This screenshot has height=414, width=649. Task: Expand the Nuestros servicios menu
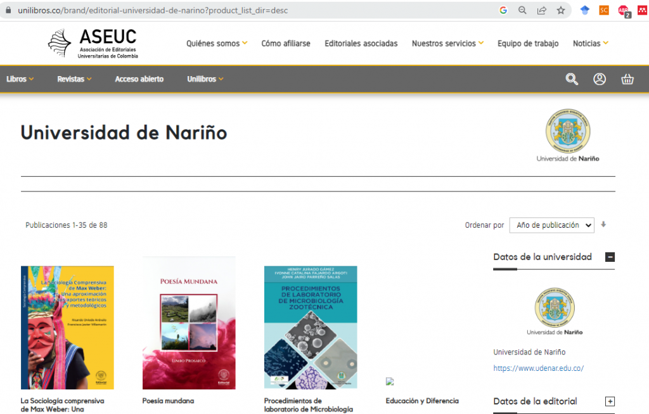[448, 44]
